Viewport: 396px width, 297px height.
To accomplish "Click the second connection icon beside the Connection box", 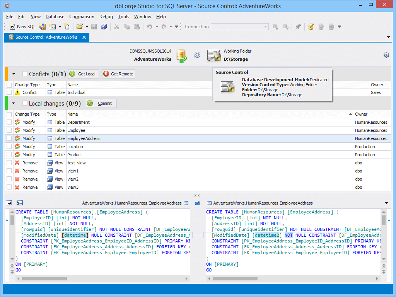I will [286, 27].
